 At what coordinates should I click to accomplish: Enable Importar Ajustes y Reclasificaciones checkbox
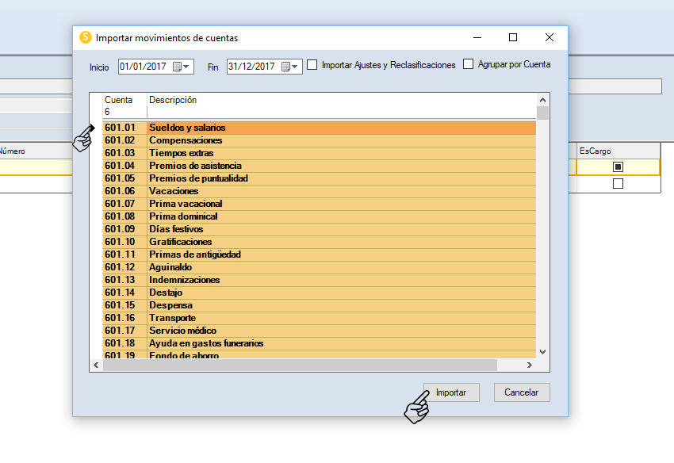pos(312,65)
